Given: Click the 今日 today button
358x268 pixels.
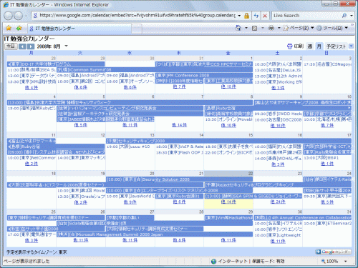Looking at the screenshot, I should click(x=11, y=46).
